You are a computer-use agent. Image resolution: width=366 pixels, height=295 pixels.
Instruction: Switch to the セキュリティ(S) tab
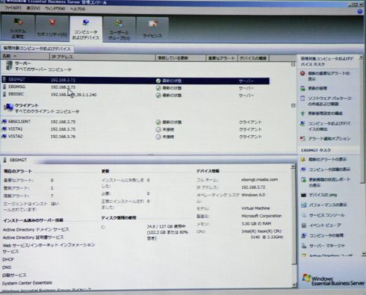[52, 28]
